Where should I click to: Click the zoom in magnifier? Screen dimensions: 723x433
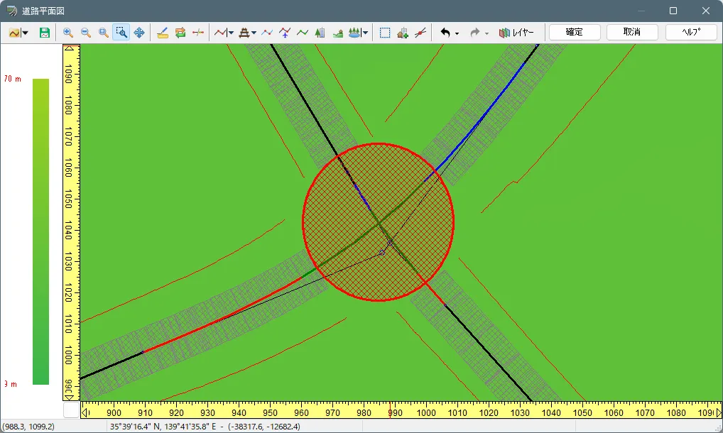click(x=68, y=33)
